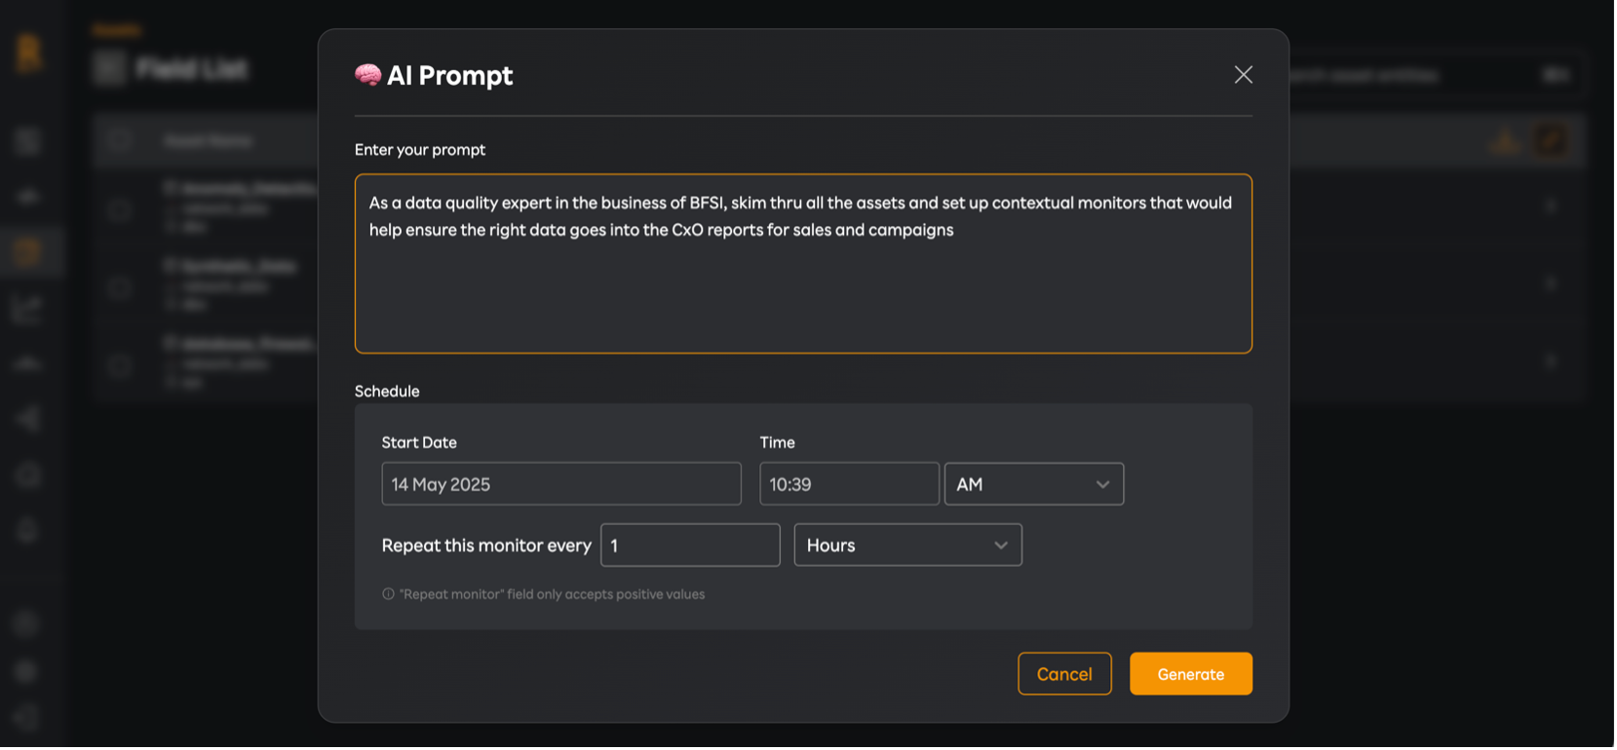Viewport: 1617px width, 750px height.
Task: Expand the Synthetic_Data row chevron at right
Action: pos(1551,283)
